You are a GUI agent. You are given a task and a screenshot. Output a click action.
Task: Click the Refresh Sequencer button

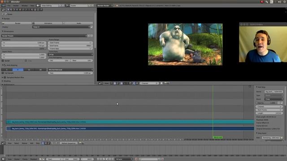[69, 143]
